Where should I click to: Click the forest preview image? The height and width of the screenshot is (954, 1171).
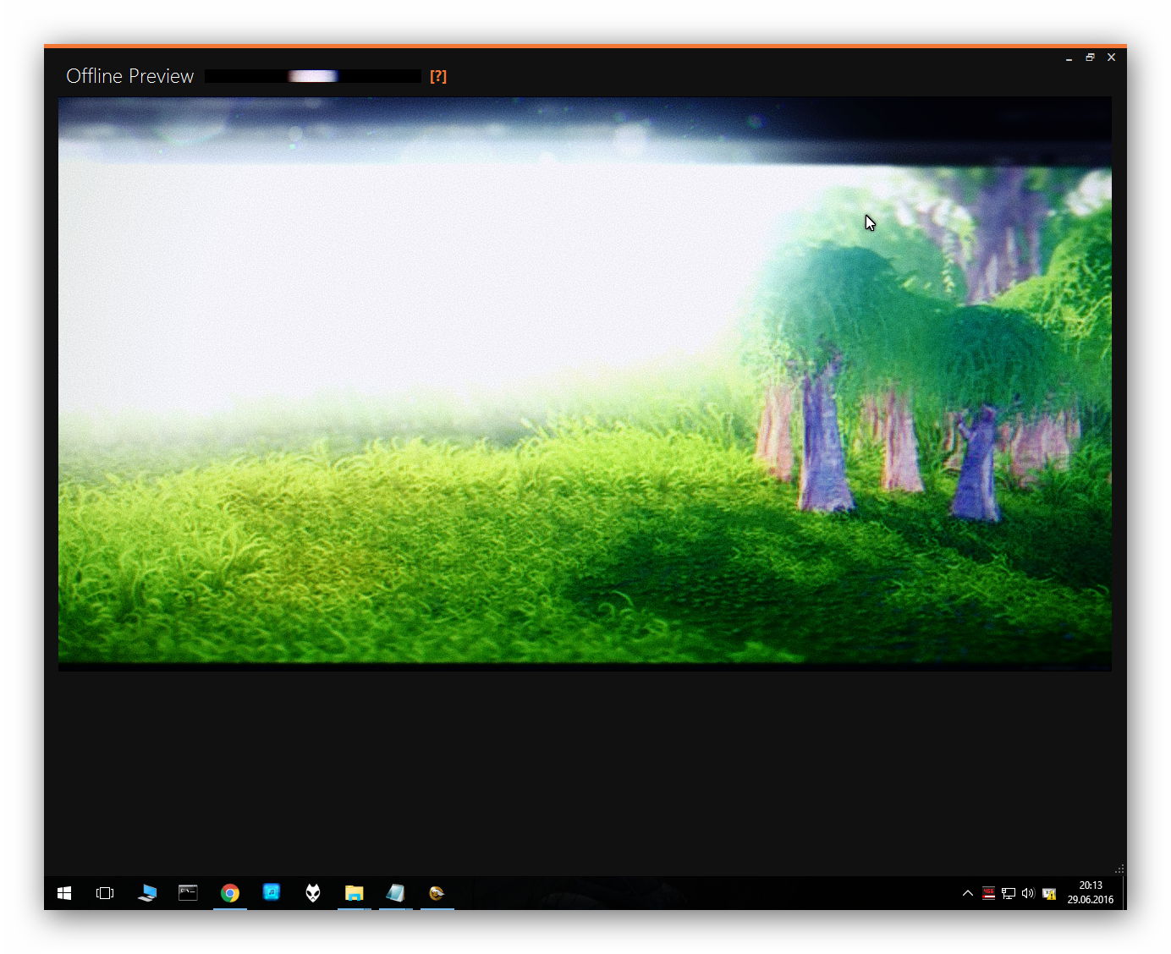coord(585,383)
